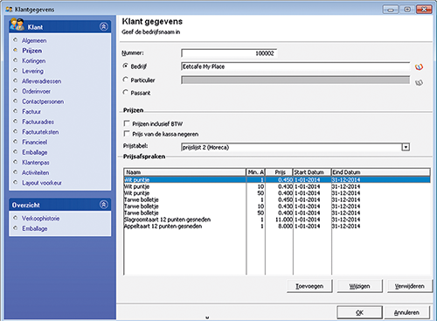The image size is (437, 321).
Task: Open the Algemeen section
Action: tap(34, 40)
